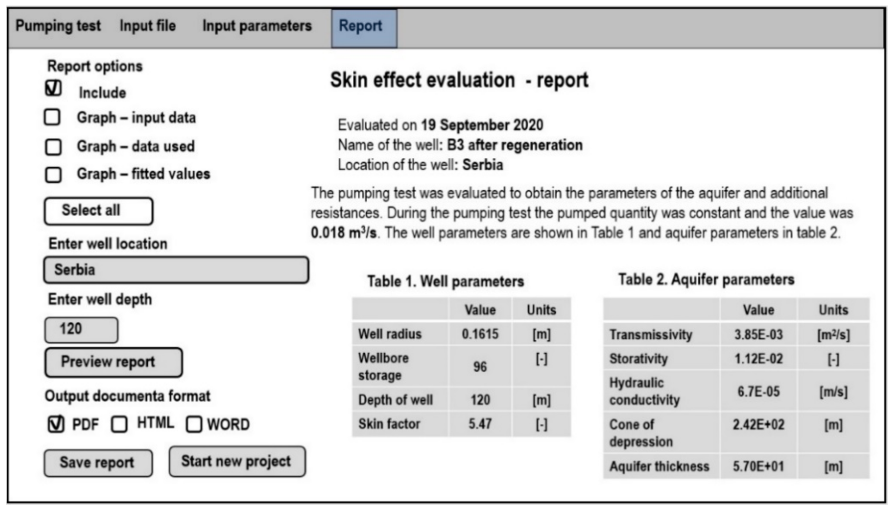Click the Preview report button

pos(113,362)
